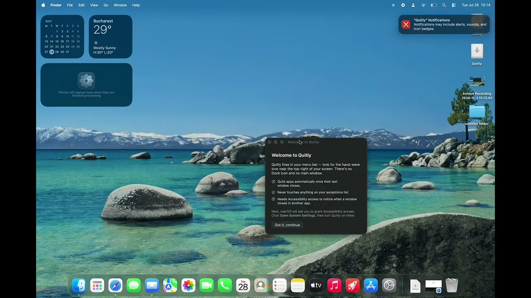Open Notes from the Dock
This screenshot has height=298, width=531.
(298, 285)
